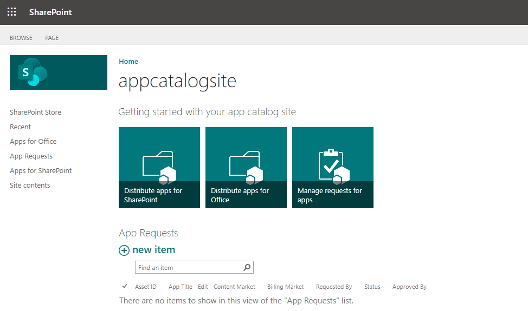Viewport: 528px width, 311px height.
Task: Sort by the Status column header
Action: coord(372,287)
